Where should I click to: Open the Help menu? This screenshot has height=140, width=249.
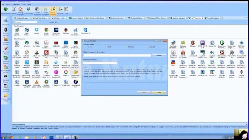(29, 5)
